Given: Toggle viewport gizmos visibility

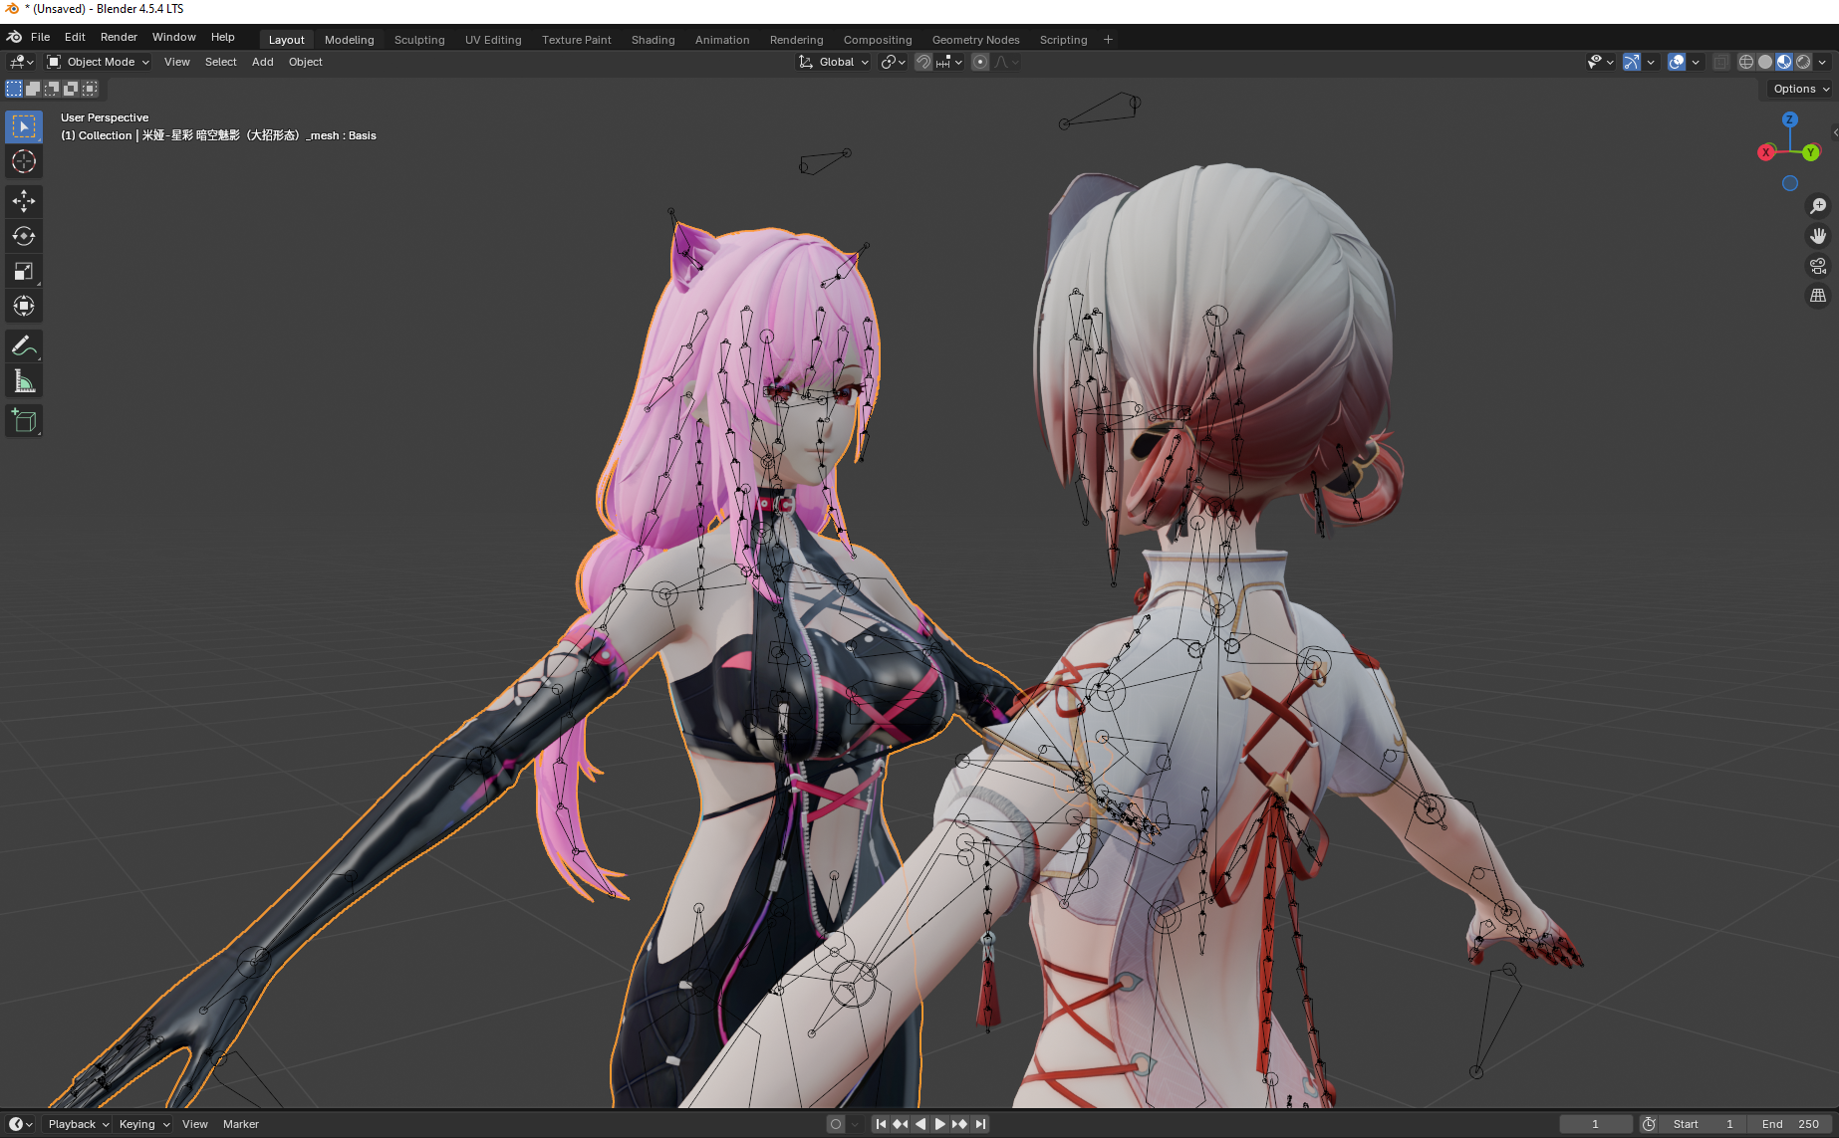Looking at the screenshot, I should tap(1631, 62).
